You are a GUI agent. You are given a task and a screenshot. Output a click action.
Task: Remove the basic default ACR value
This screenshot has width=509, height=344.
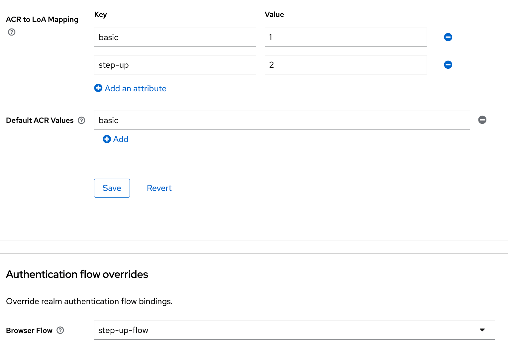(482, 120)
